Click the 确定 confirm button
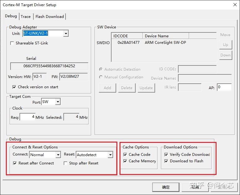240x195 pixels. click(166, 187)
